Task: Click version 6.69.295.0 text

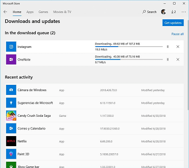Action: (x=106, y=142)
